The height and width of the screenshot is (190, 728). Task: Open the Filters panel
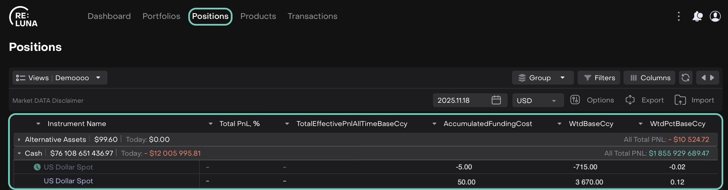coord(599,78)
